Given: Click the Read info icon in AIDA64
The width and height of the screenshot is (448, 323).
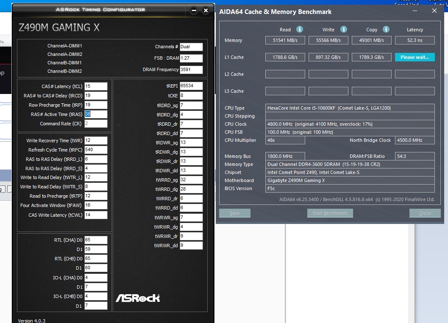Looking at the screenshot, I should click(299, 29).
